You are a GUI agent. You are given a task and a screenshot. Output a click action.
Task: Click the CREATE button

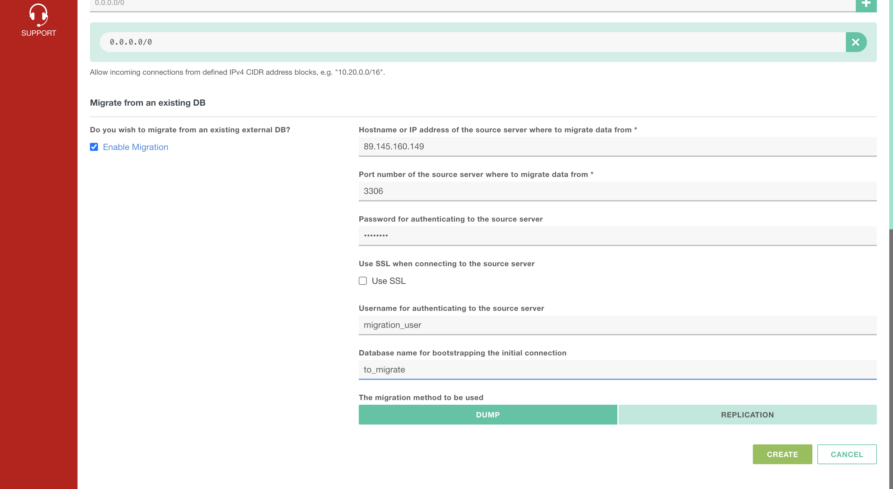pos(782,454)
